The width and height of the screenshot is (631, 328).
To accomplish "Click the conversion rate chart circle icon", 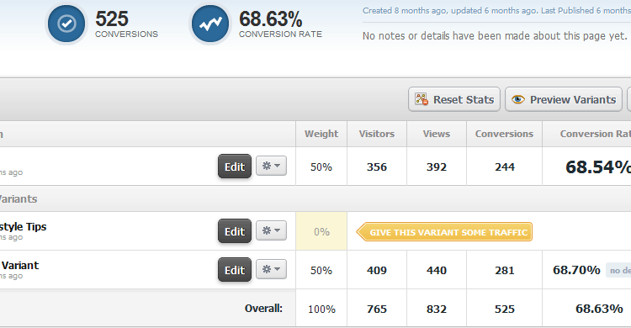I will [x=210, y=24].
